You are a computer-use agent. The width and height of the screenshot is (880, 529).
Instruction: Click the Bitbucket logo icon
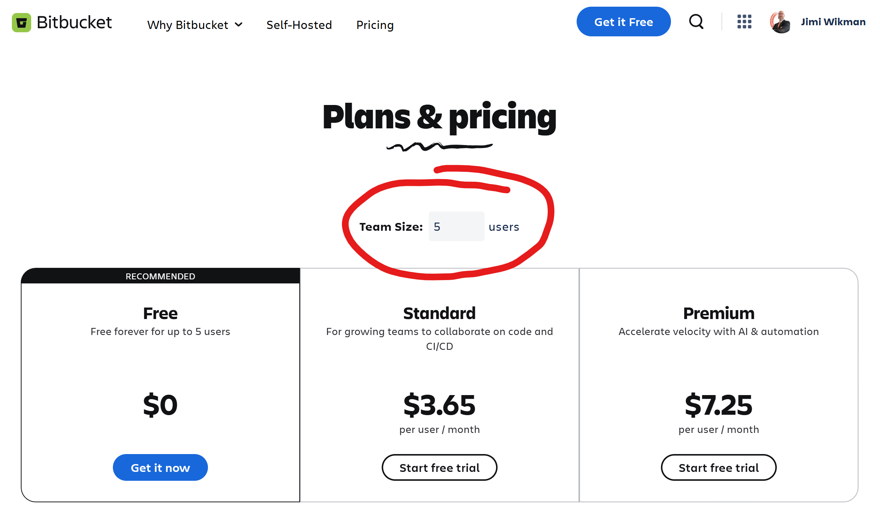point(21,23)
